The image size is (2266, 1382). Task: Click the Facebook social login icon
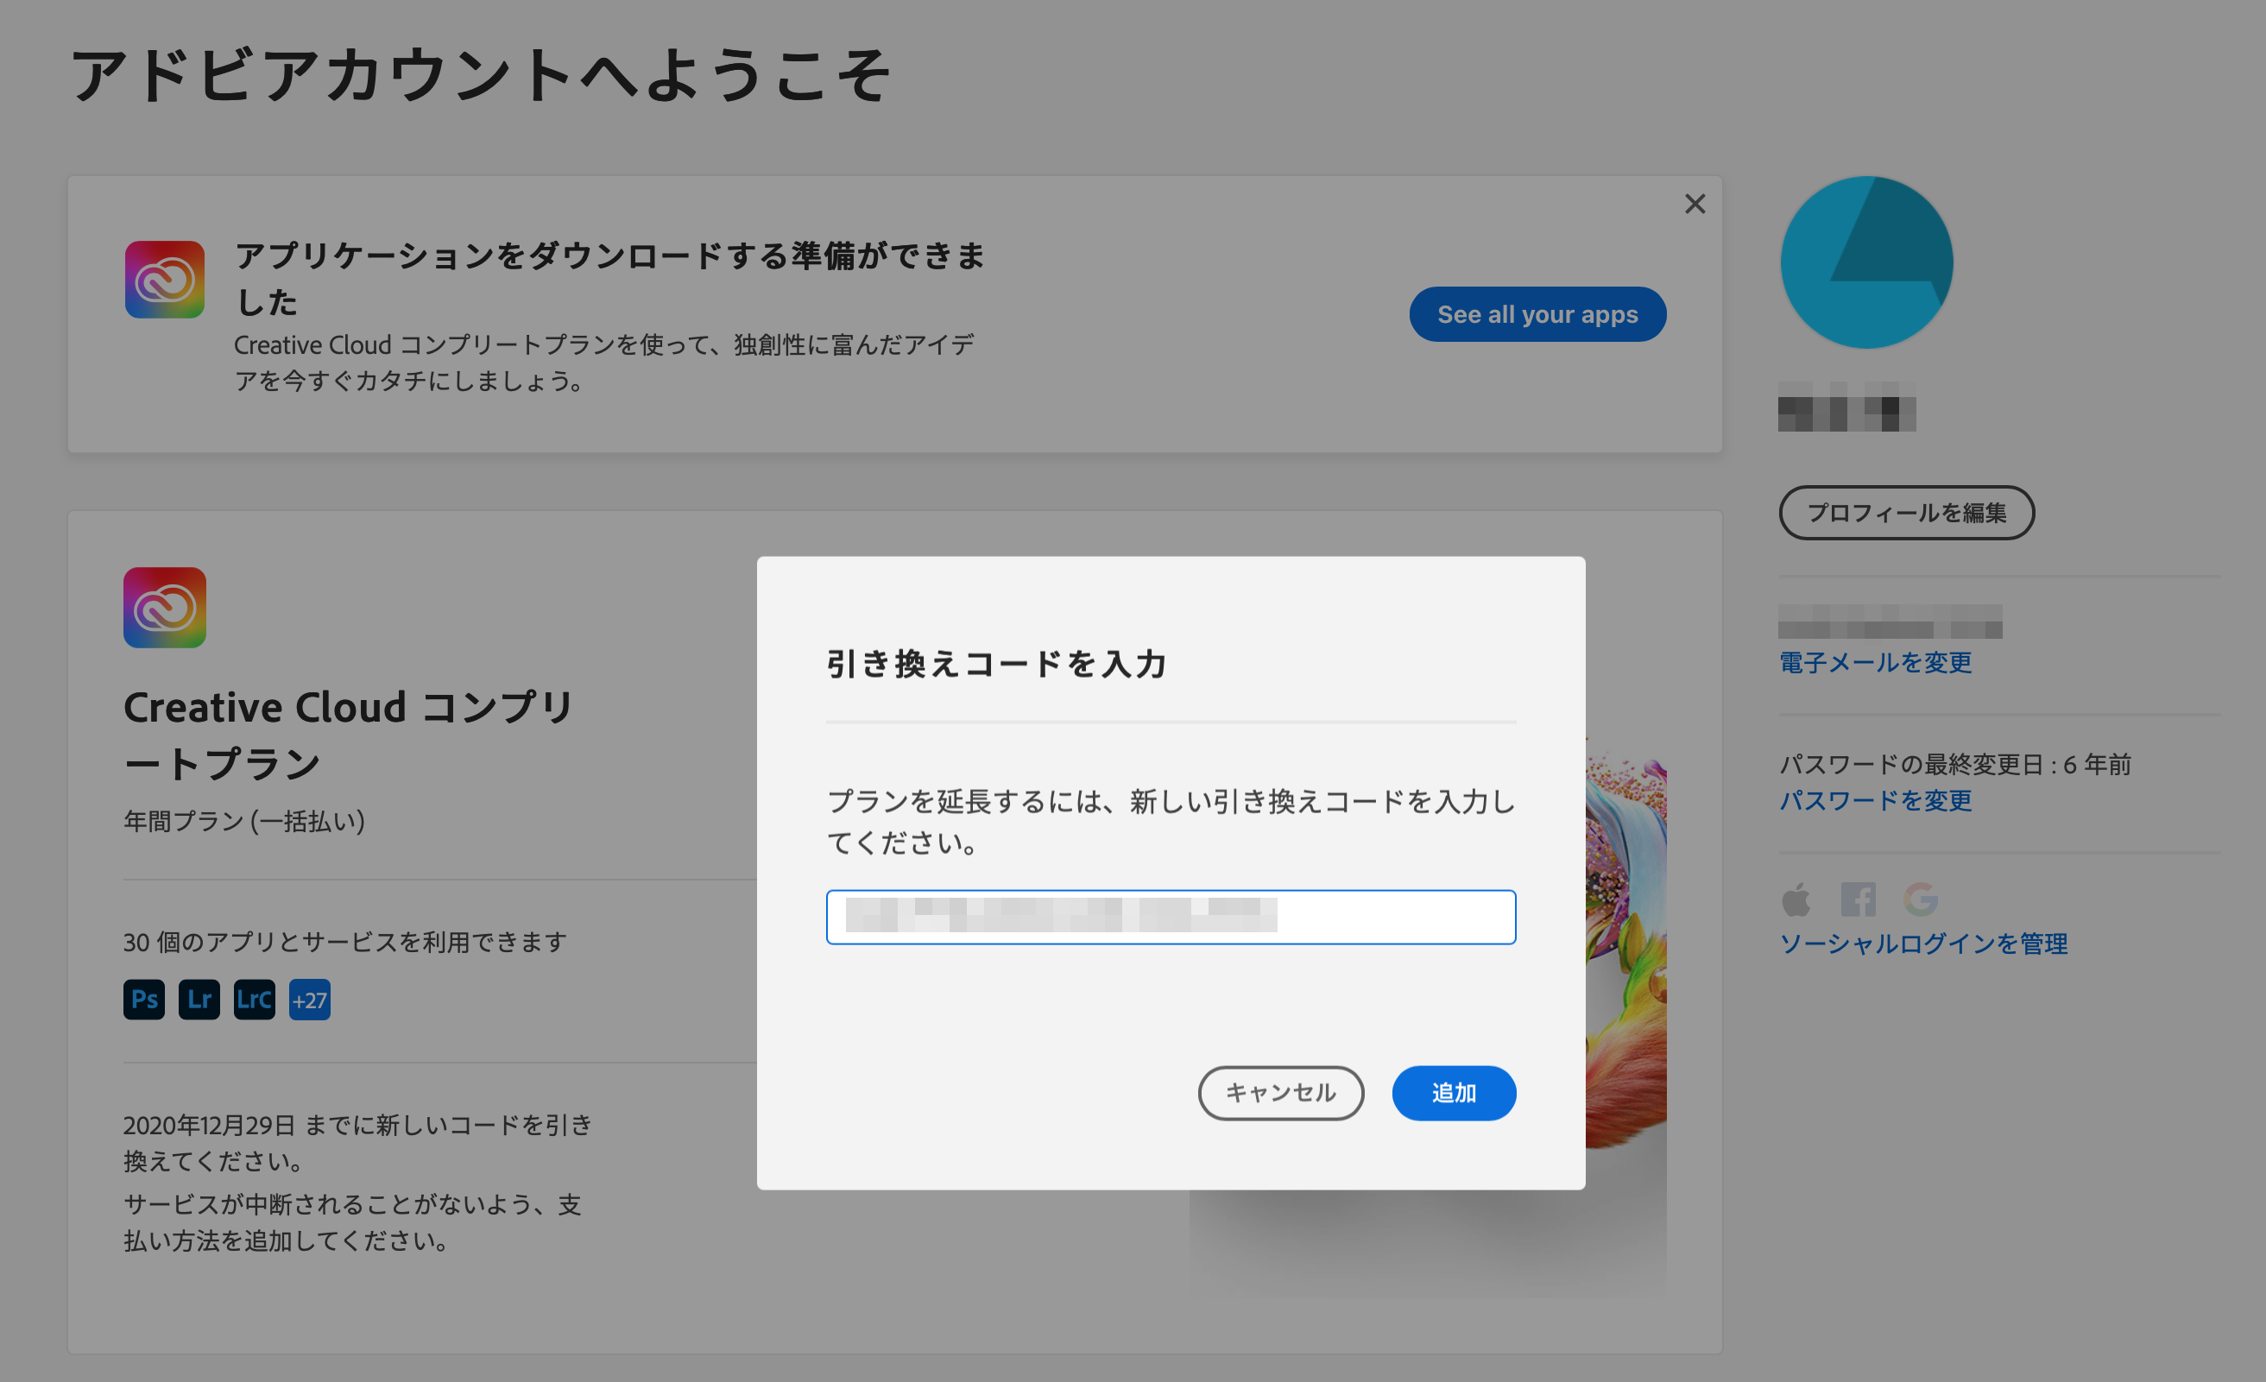coord(1859,899)
